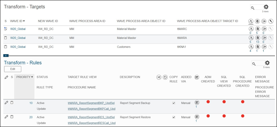Click the priority 20 link
Viewport: 277px width, 127px height.
click(x=31, y=117)
